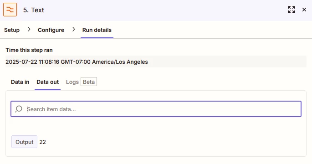The image size is (312, 164).
Task: Switch to the Configure tab
Action: tap(51, 30)
